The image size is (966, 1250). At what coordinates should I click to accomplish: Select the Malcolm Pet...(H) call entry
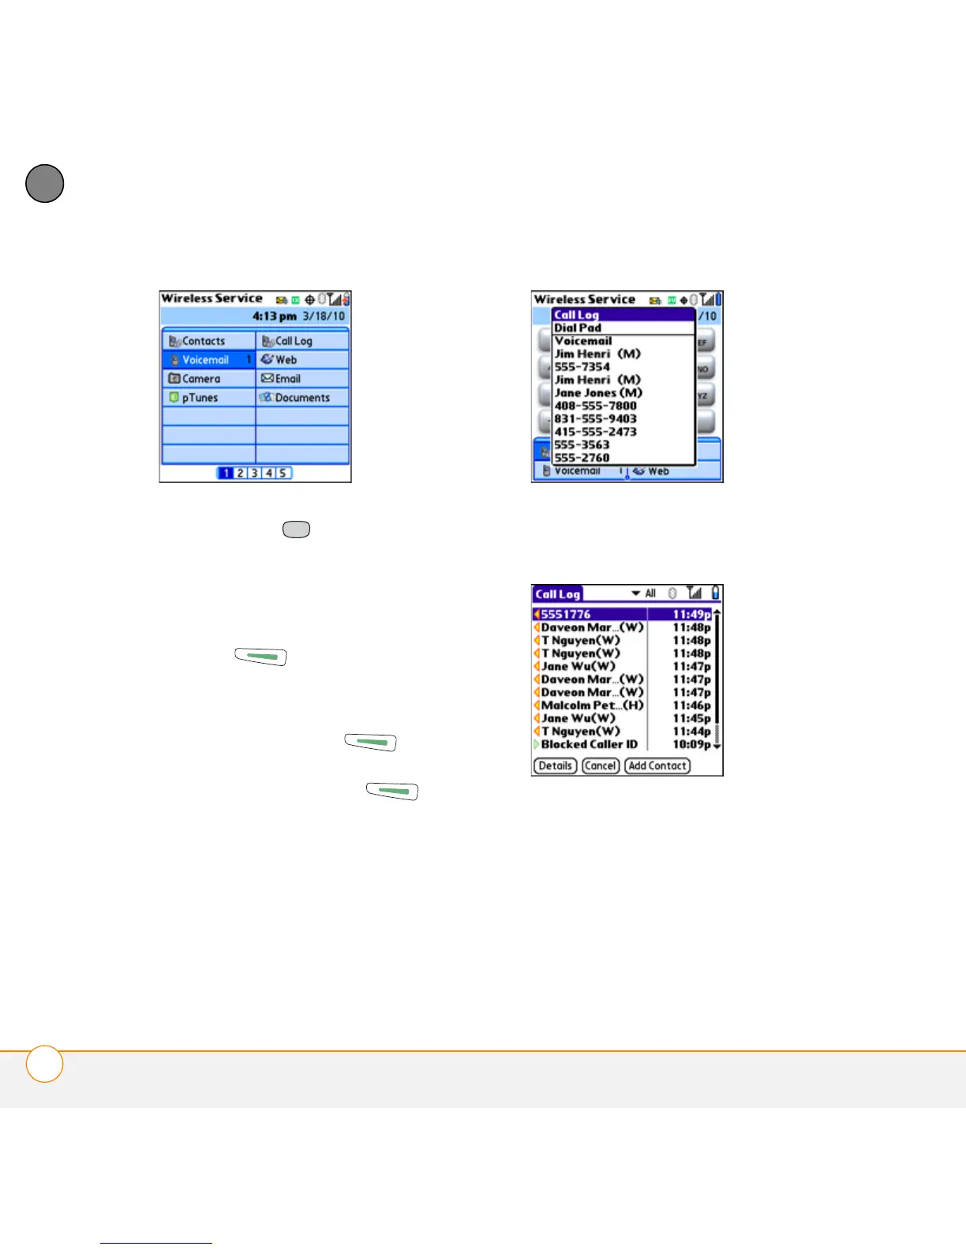tap(622, 705)
